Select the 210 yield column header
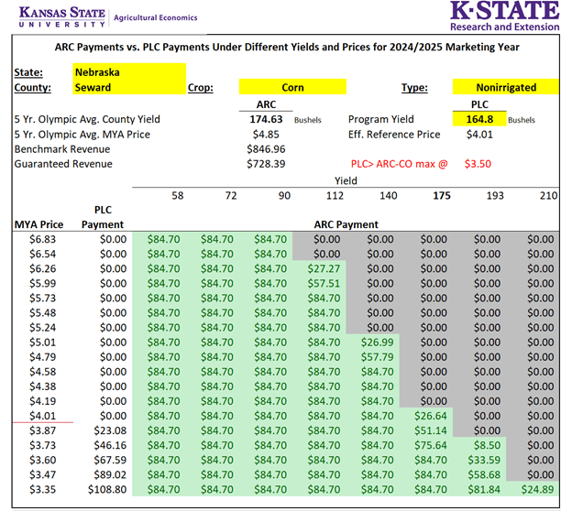 [548, 196]
